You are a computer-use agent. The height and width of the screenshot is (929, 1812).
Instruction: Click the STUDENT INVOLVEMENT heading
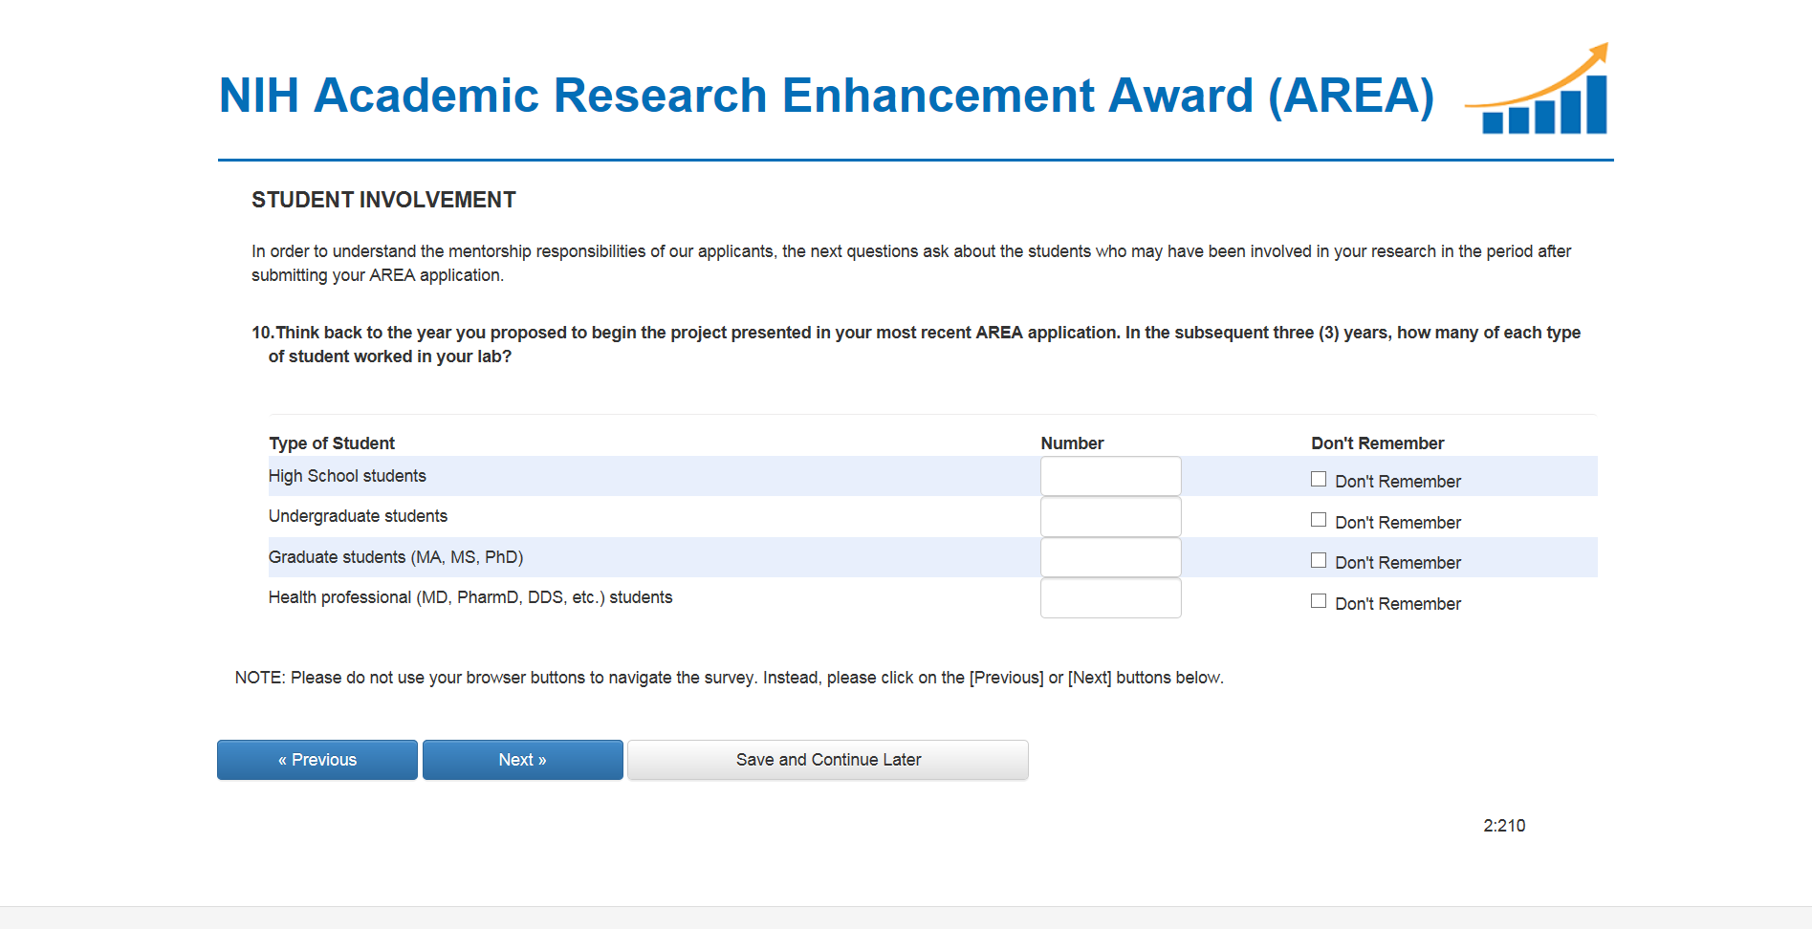383,200
